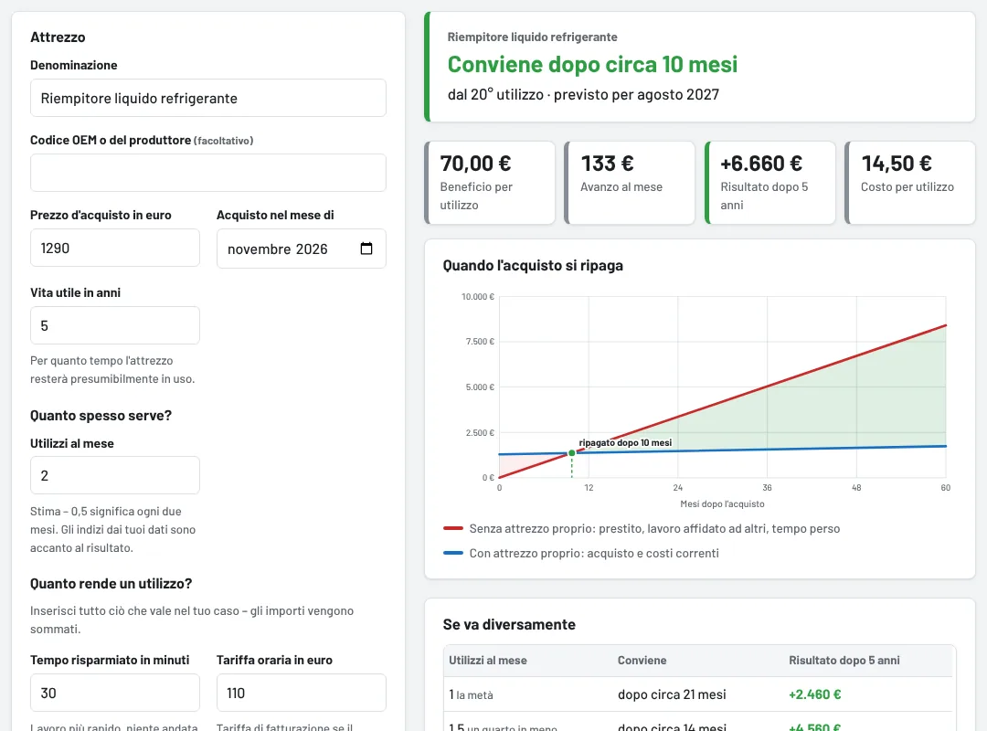
Task: Click the green break-even point on the chart
Action: (x=571, y=452)
